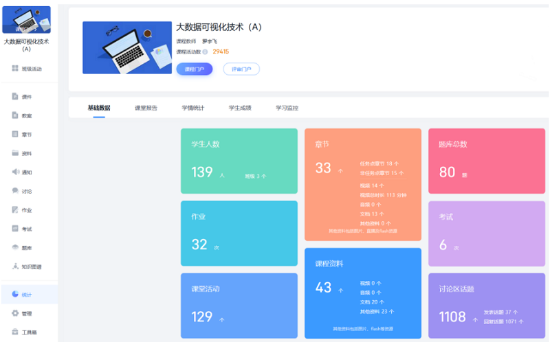The width and height of the screenshot is (550, 342).
Task: Click info icon beside 课程活动数
Action: pos(206,52)
